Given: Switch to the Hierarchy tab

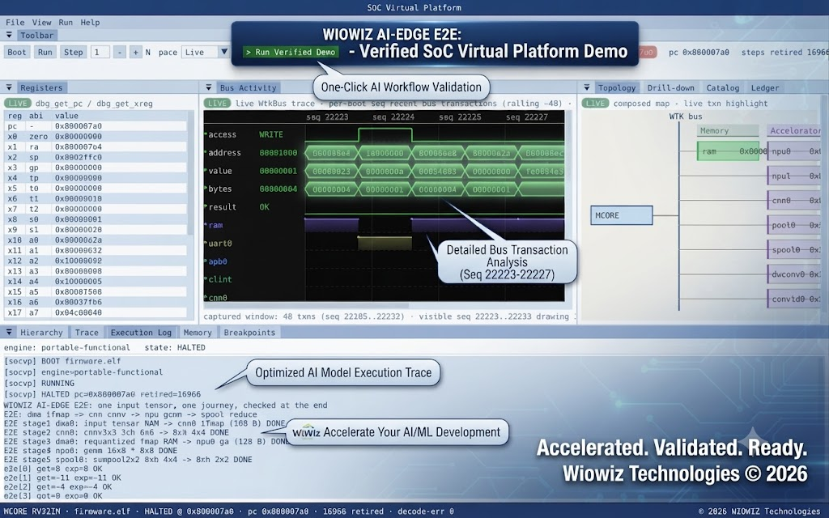Looking at the screenshot, I should point(41,333).
